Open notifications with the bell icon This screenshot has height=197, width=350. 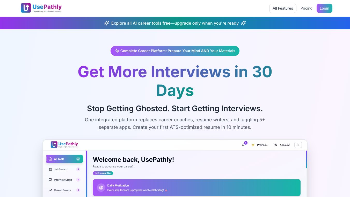click(243, 145)
